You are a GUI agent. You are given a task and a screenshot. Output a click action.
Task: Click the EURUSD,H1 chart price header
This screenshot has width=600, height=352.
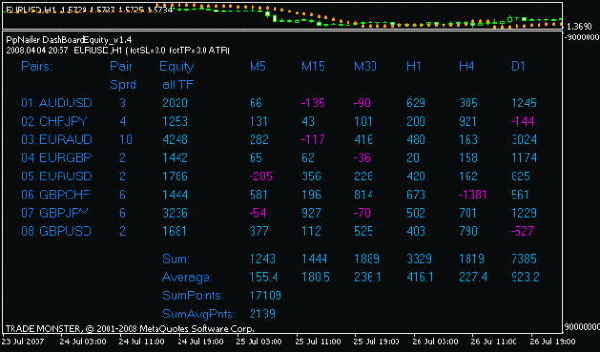point(89,11)
